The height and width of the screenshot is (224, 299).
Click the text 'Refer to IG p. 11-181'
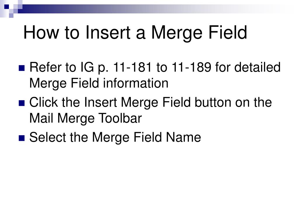pos(91,68)
